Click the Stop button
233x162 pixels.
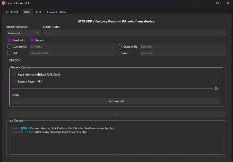click(x=116, y=114)
